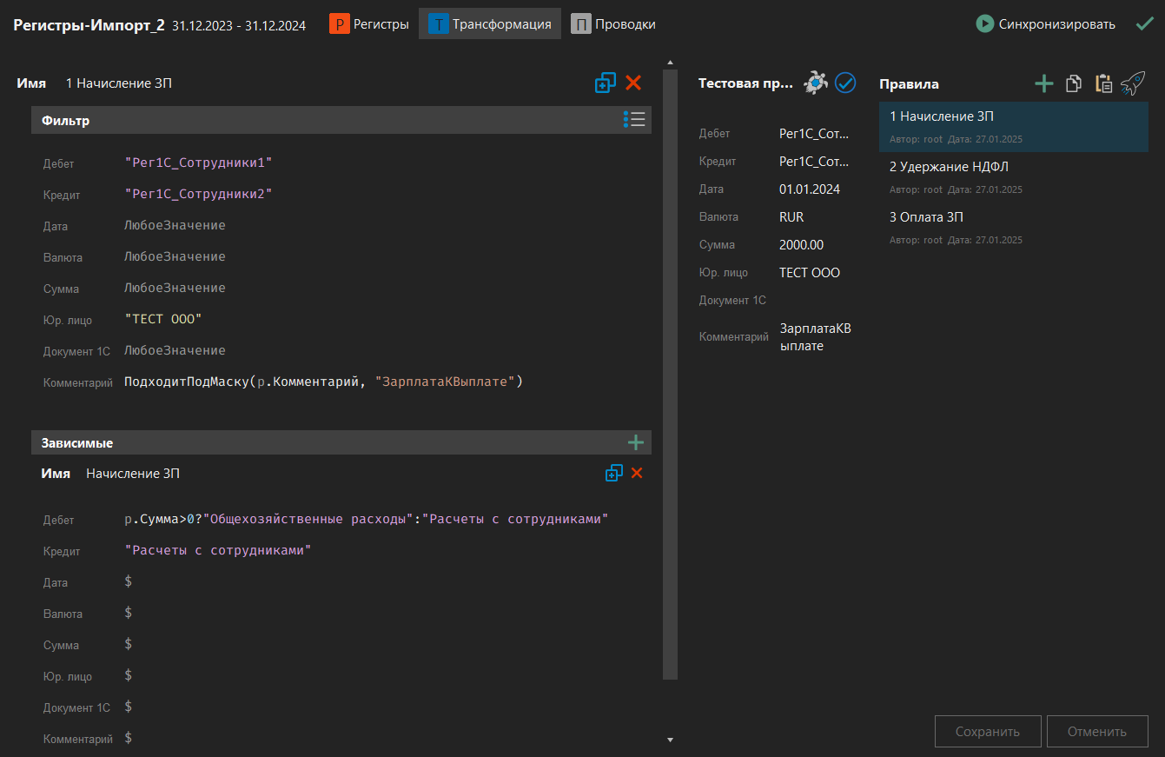Click the green checkmark in the top right corner
1165x757 pixels.
tap(1145, 23)
